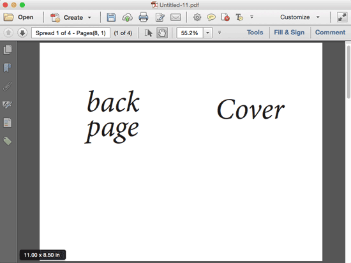Click the 'Cover' text on page
This screenshot has height=263, width=351.
point(251,109)
